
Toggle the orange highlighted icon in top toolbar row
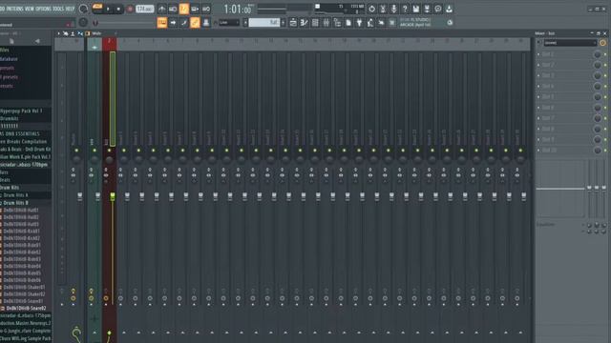pos(184,9)
